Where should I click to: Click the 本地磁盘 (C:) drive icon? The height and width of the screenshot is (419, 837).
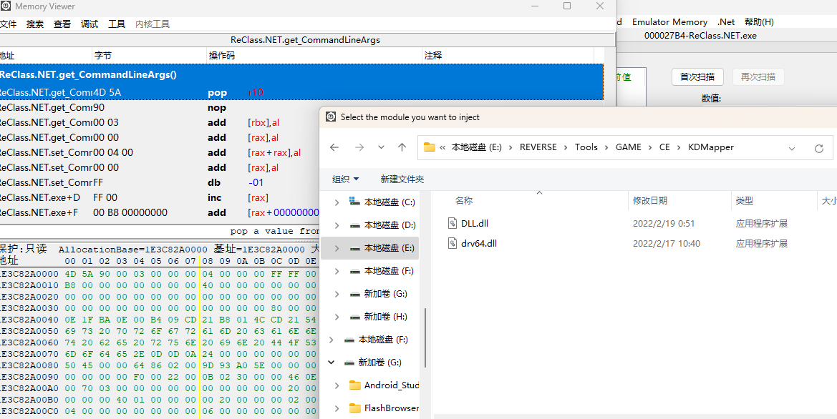pos(354,202)
